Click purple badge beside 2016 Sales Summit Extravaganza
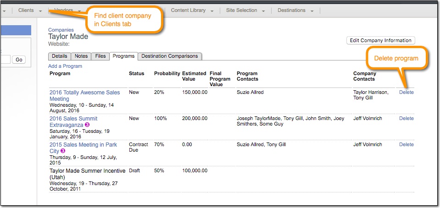 click(x=87, y=125)
